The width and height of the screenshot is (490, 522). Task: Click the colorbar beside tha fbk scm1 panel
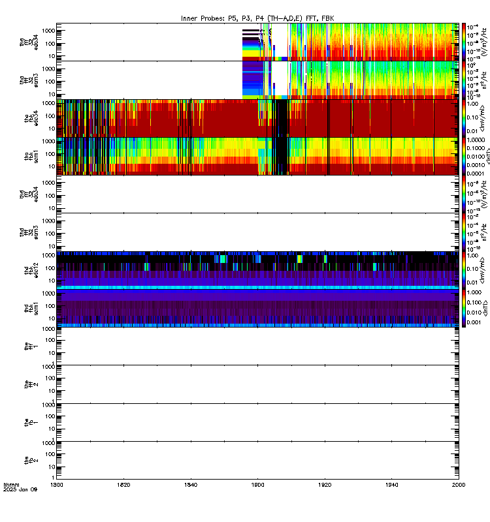coord(464,156)
